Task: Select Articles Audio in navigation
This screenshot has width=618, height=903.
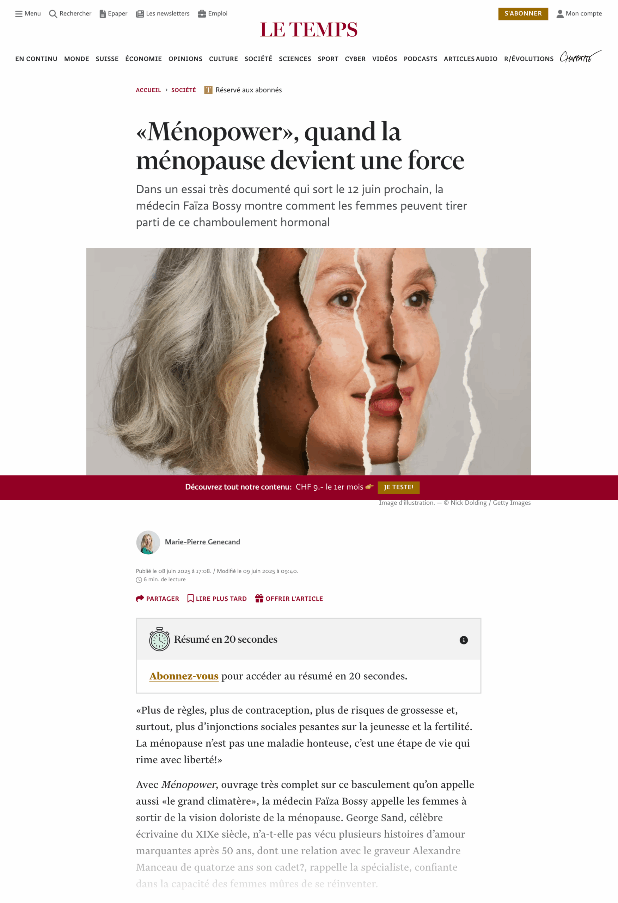Action: 470,59
